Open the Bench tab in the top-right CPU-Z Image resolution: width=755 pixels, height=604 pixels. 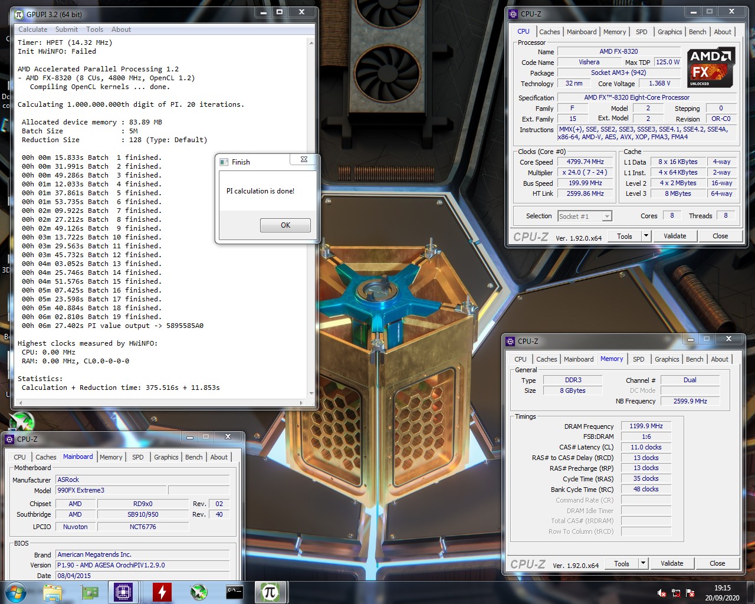click(x=697, y=32)
